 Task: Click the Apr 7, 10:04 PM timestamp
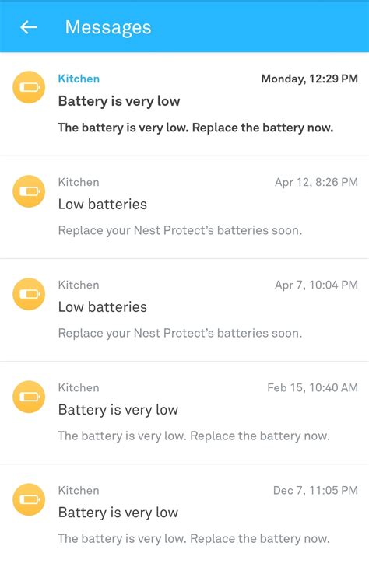tap(317, 285)
